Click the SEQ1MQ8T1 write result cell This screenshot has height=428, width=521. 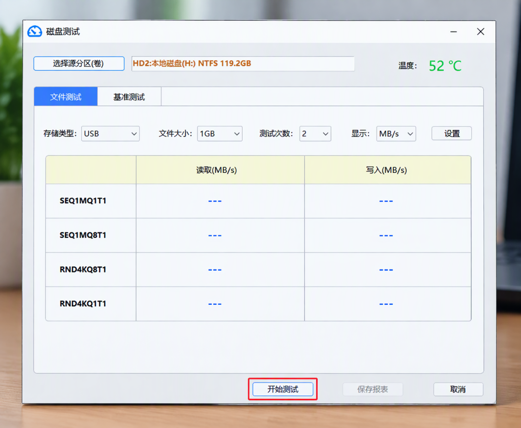(387, 235)
